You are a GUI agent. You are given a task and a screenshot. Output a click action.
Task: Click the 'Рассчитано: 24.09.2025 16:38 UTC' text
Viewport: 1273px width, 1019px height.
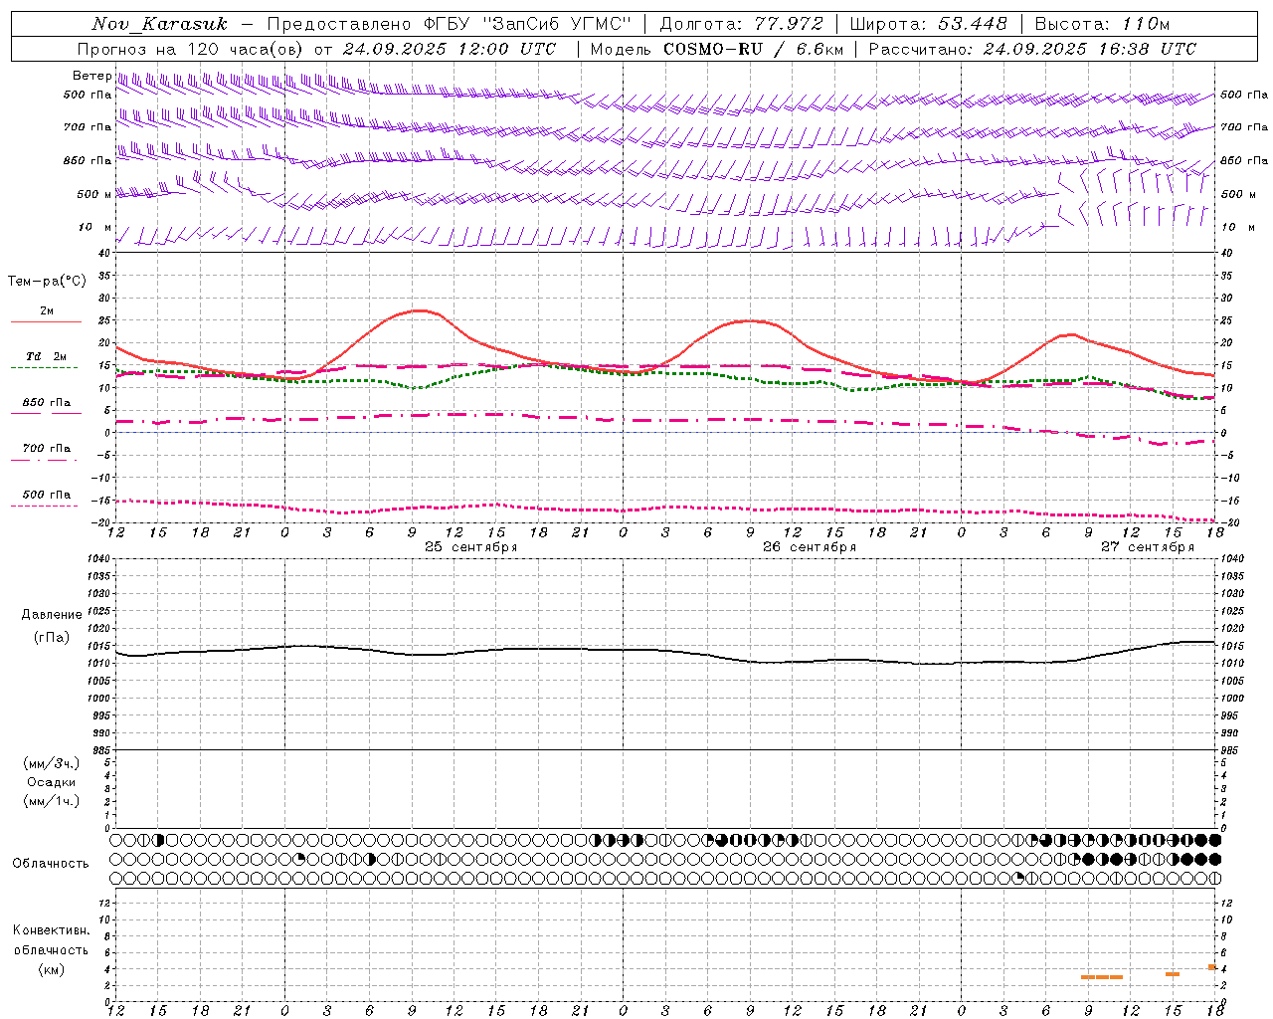tap(1032, 49)
